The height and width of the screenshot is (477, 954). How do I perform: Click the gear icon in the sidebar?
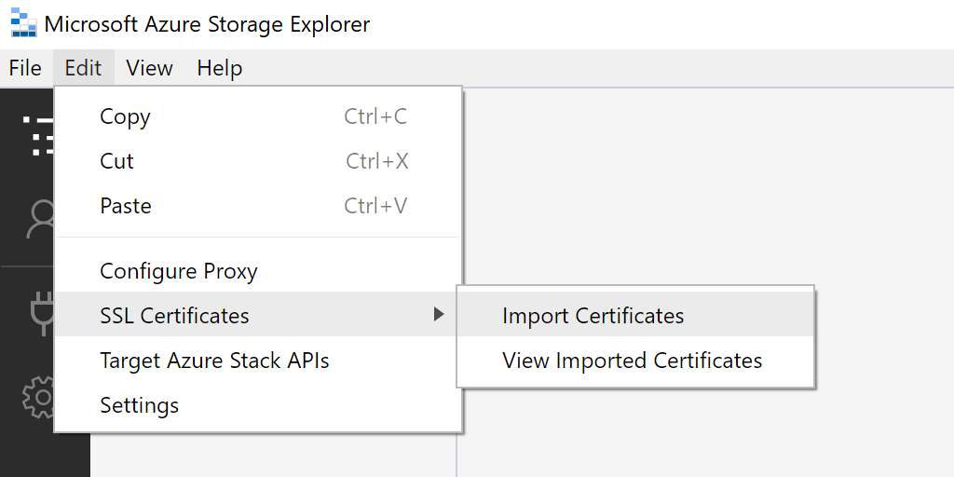coord(39,398)
